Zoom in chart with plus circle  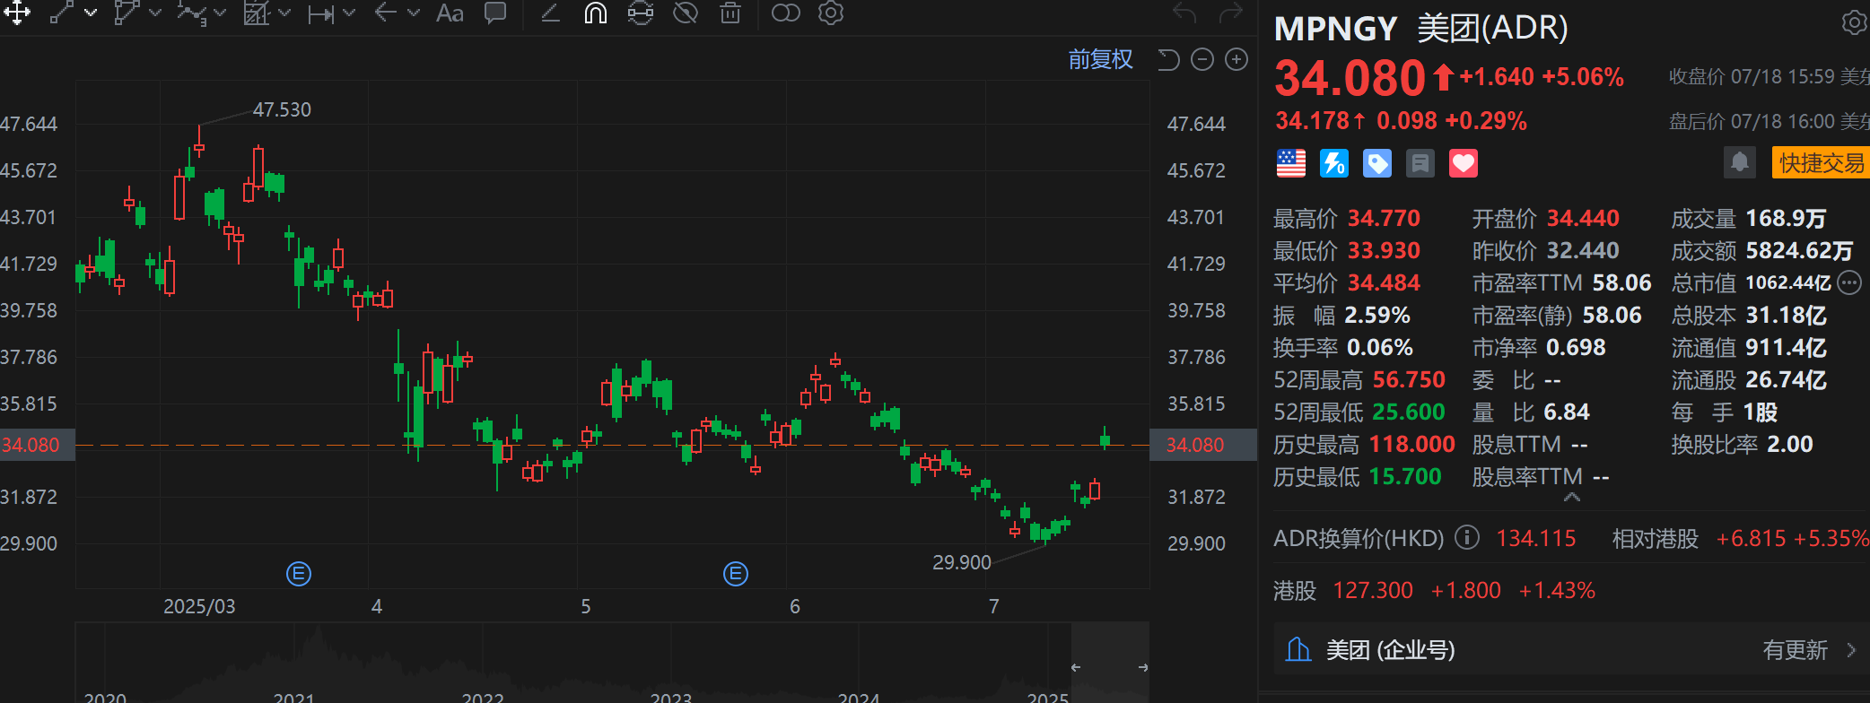1236,60
